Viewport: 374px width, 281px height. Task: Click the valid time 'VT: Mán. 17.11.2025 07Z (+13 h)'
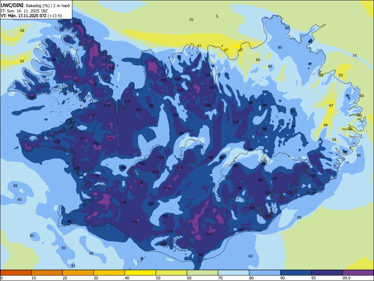[31, 16]
